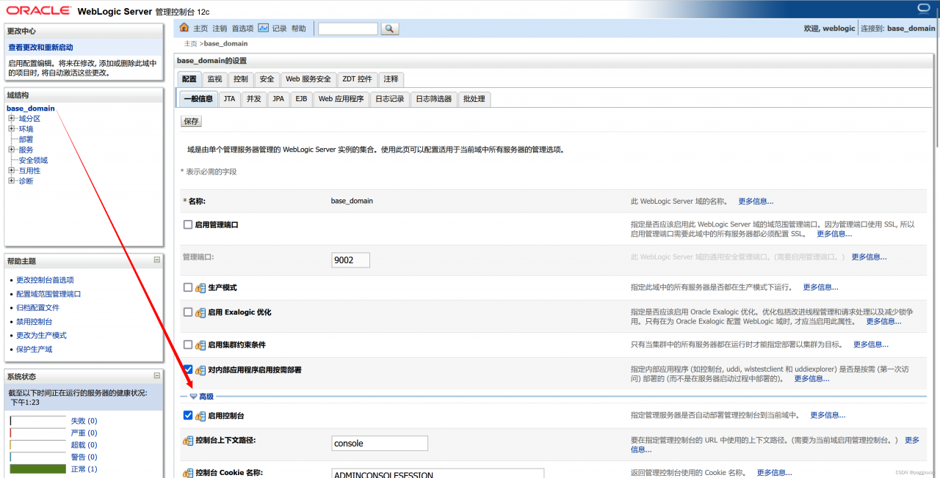Click the Record chart icon in the toolbar

coord(264,28)
